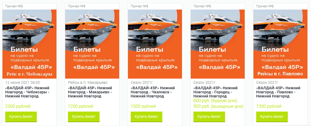
Task: Buy ticket for the Gorodets trip
Action: tap(209, 117)
